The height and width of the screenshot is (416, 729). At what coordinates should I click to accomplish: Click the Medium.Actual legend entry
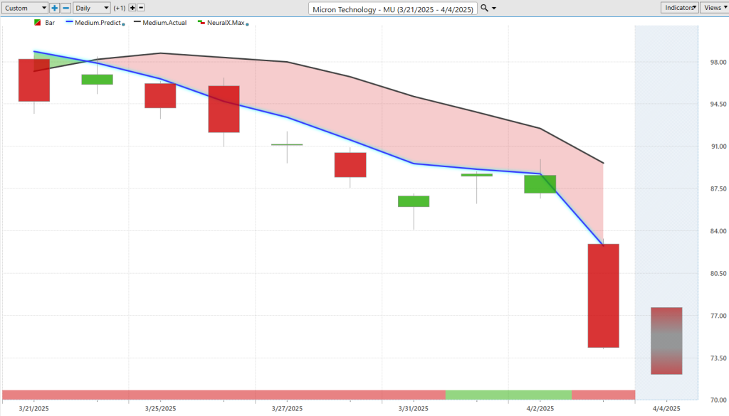[x=160, y=22]
